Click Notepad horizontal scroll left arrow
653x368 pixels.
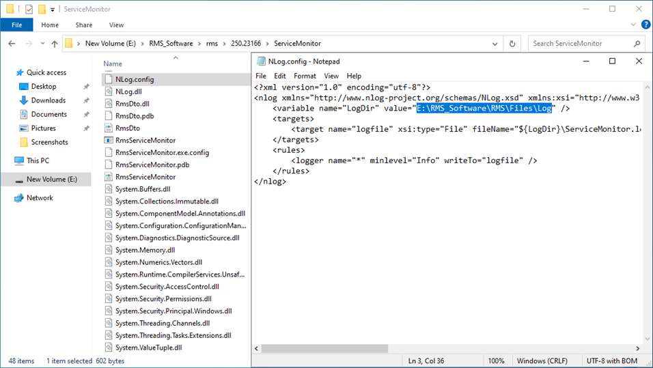[257, 348]
